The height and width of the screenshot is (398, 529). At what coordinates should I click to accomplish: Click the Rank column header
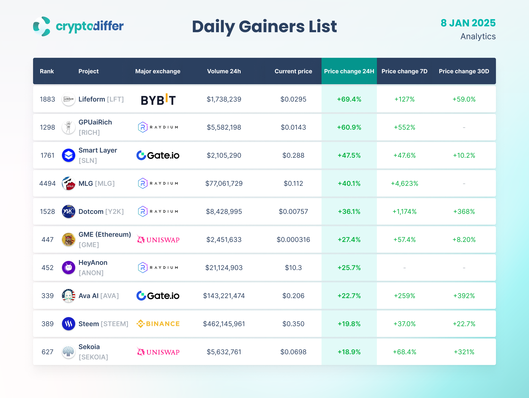[x=47, y=71]
